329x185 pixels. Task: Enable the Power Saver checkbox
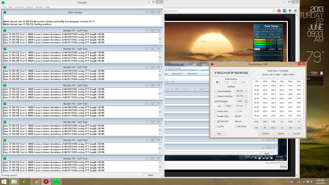click(x=216, y=111)
